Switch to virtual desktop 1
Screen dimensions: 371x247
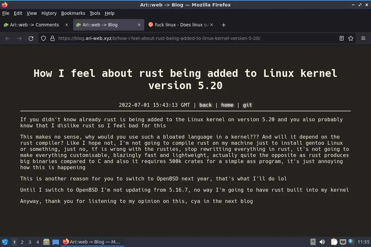pos(14,242)
